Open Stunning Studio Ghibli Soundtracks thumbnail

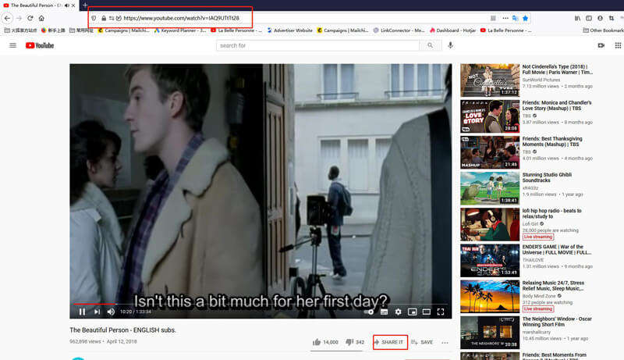[490, 188]
